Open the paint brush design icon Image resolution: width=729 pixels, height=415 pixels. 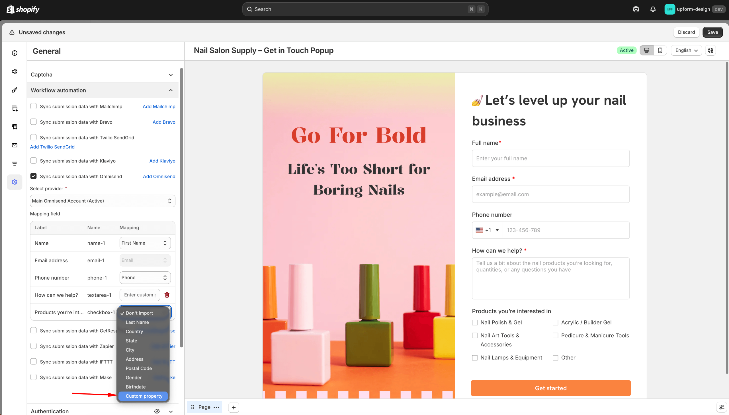pyautogui.click(x=15, y=90)
